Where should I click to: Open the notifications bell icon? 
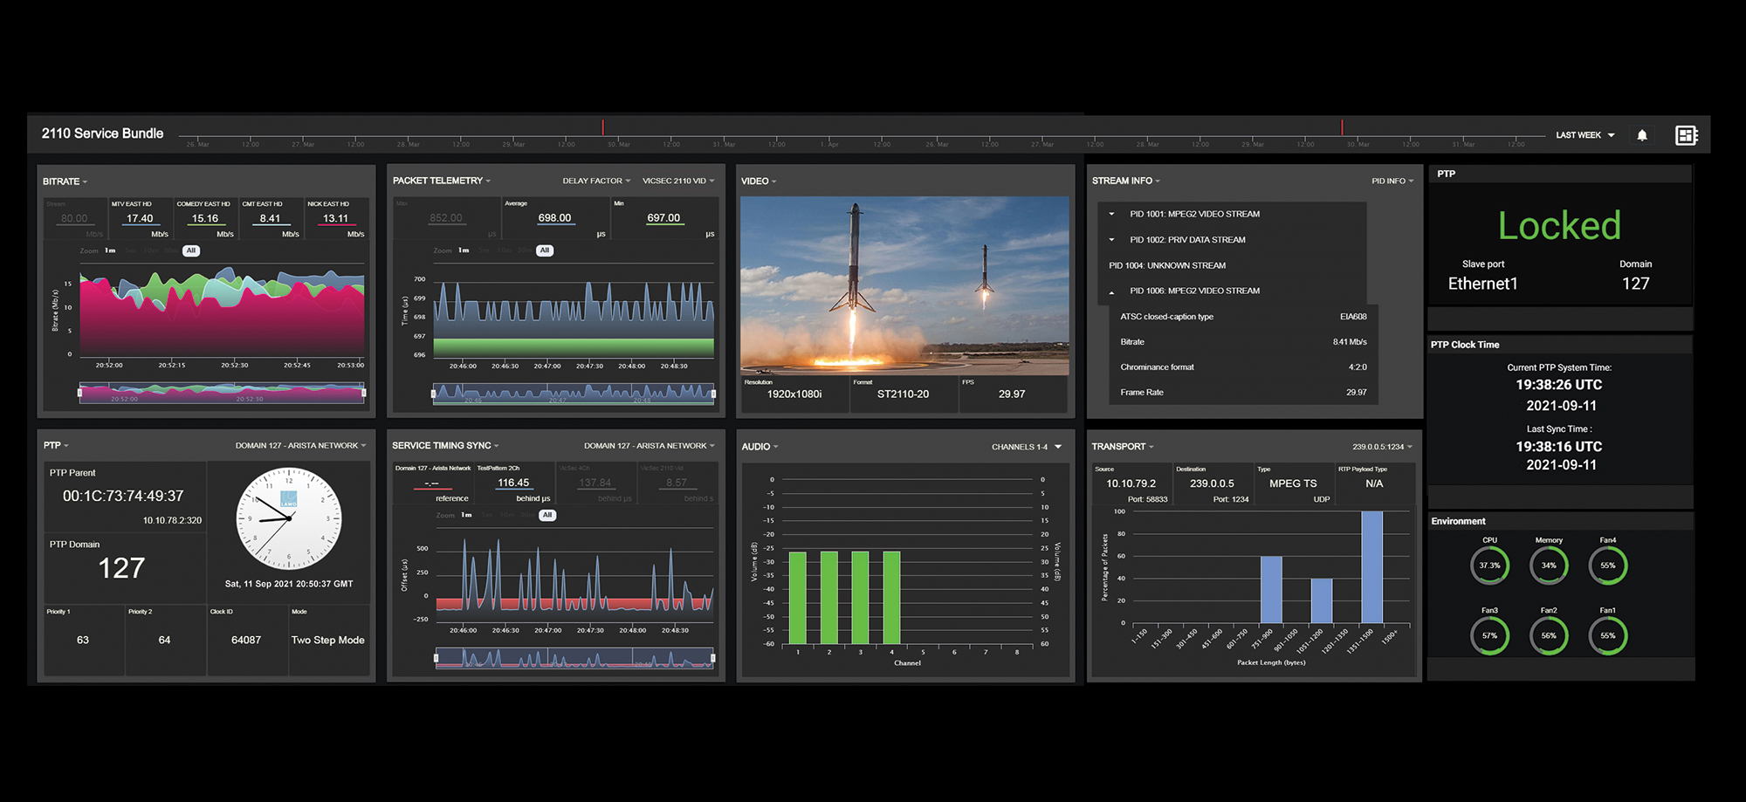1642,135
